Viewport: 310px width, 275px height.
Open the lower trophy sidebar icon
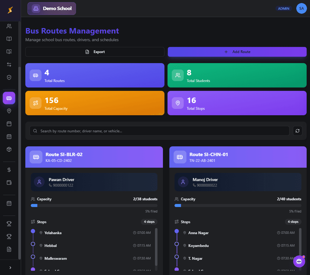click(x=9, y=237)
